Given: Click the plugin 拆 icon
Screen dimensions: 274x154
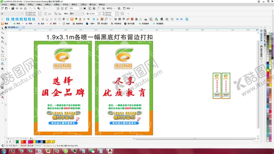Looking at the screenshot, I should (x=120, y=19).
